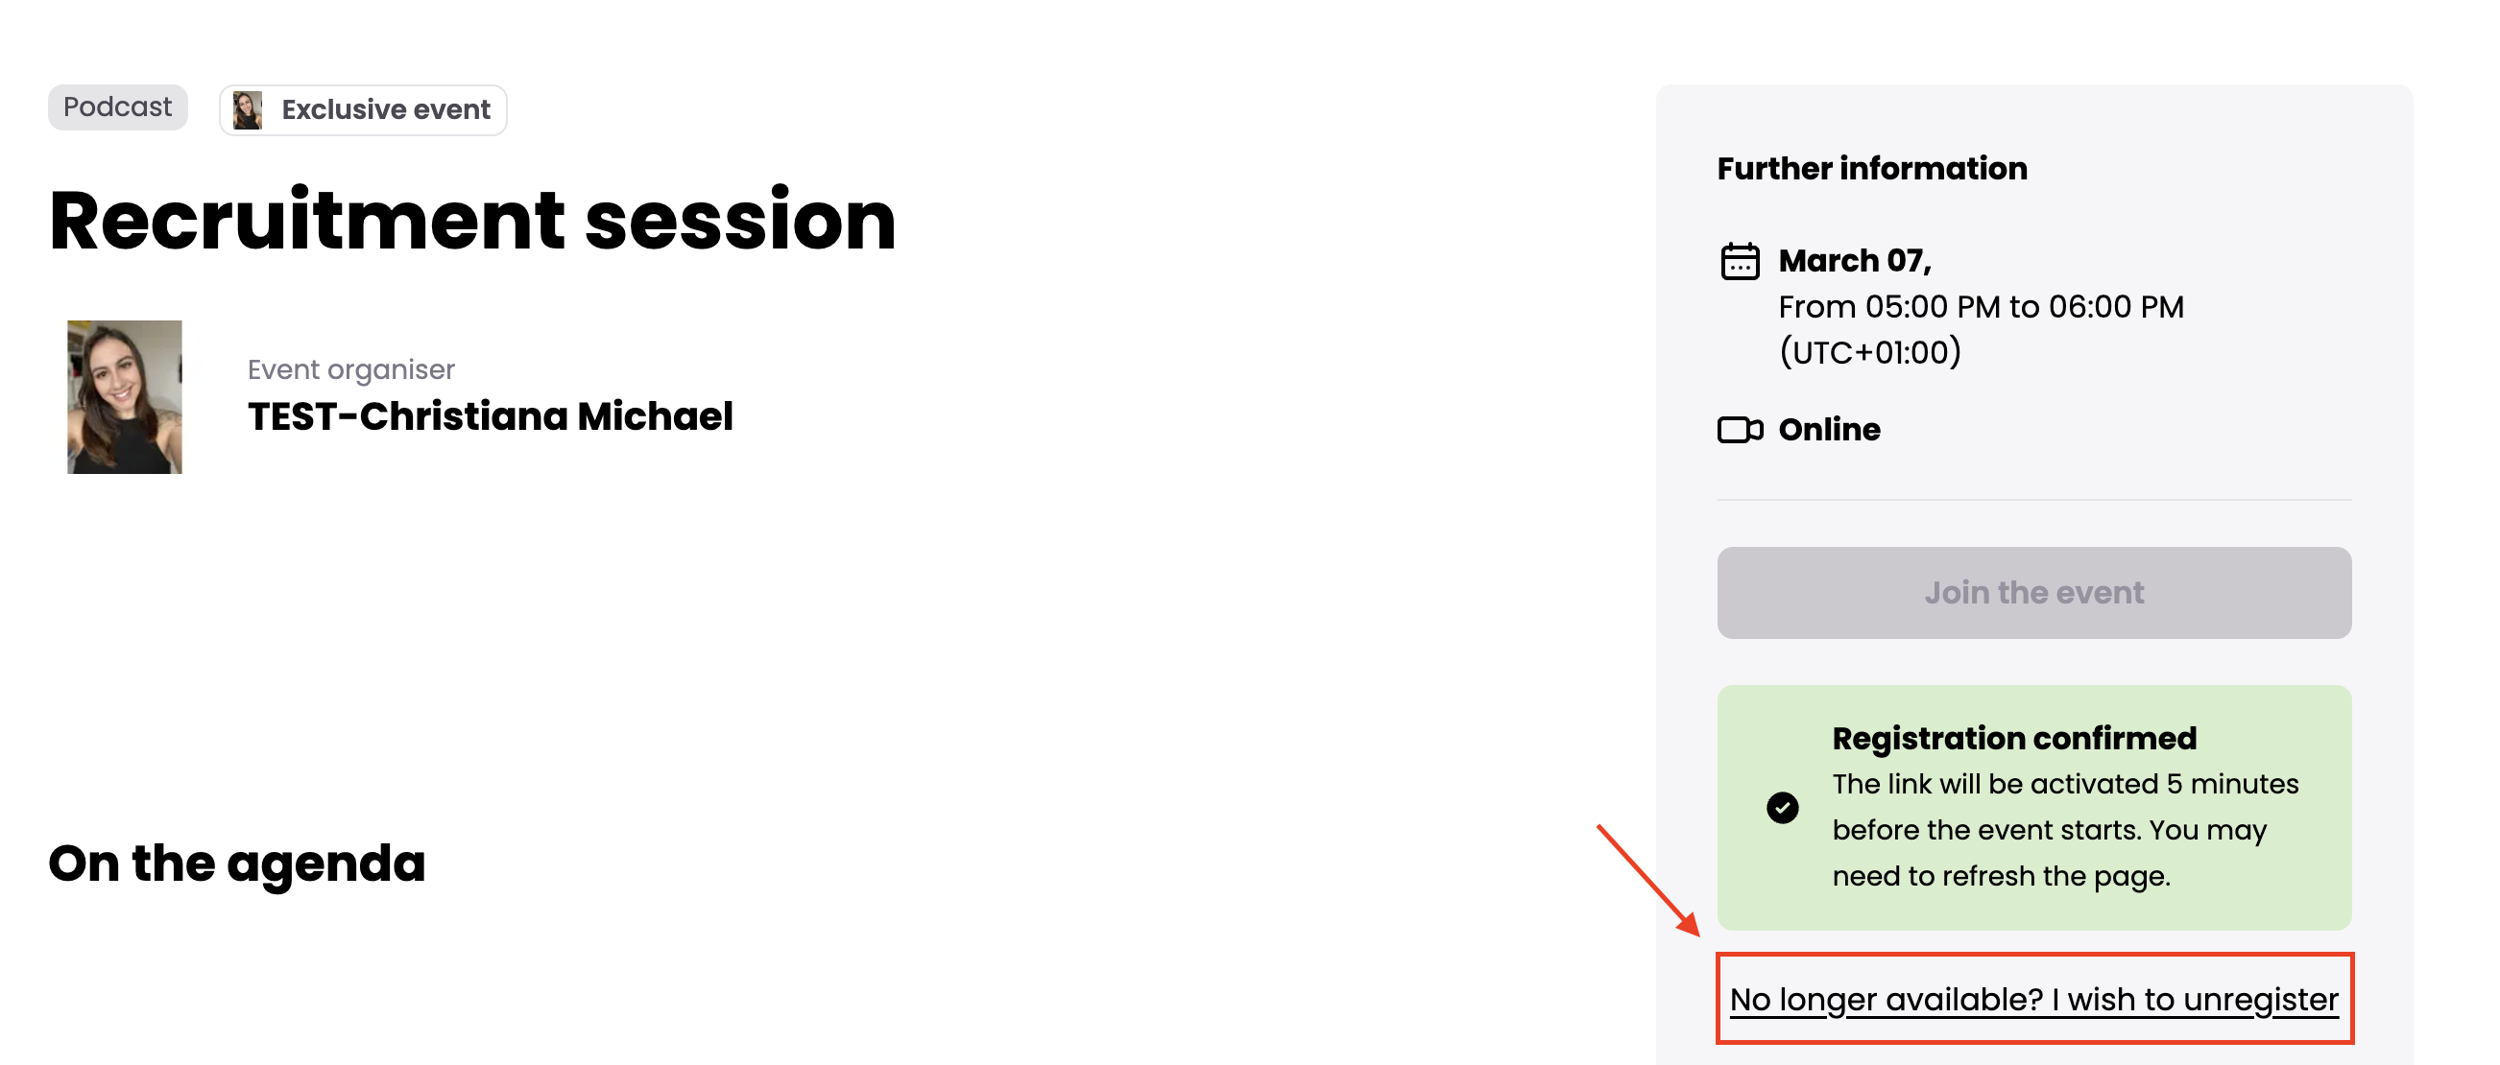Click the (UTC+01:00) timezone text
This screenshot has width=2500, height=1065.
pyautogui.click(x=1870, y=352)
